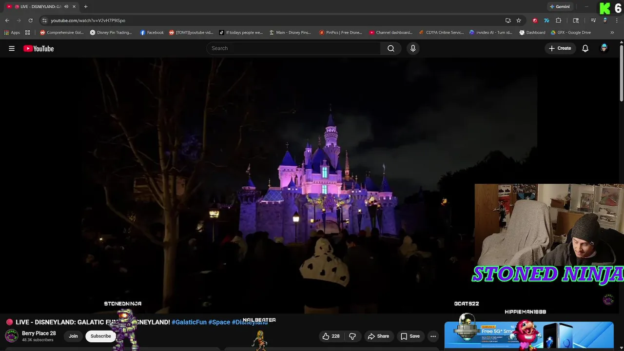This screenshot has height=351, width=624.
Task: Open a new tab with plus button
Action: 86,7
